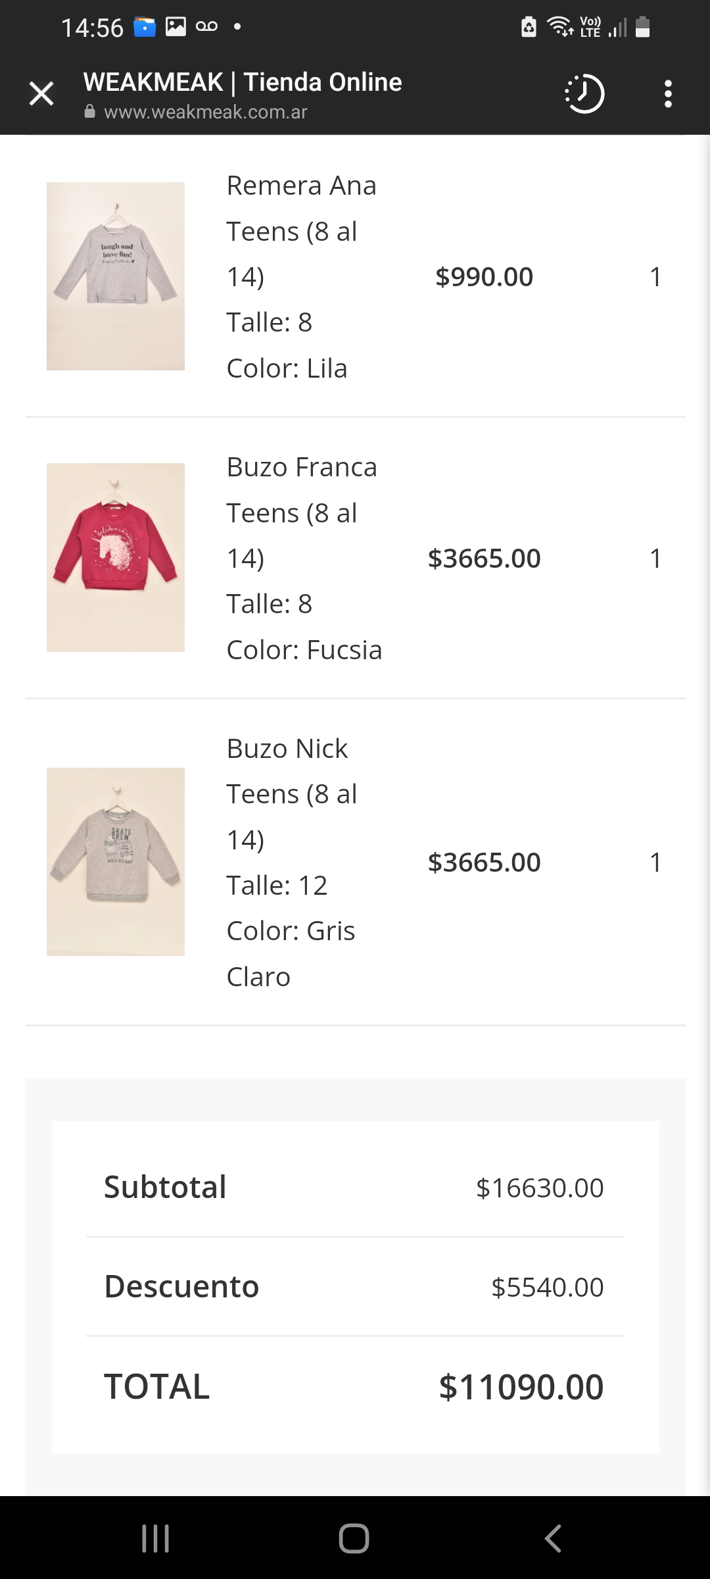Tap the www.weakmeak.com.ar address text

click(205, 112)
